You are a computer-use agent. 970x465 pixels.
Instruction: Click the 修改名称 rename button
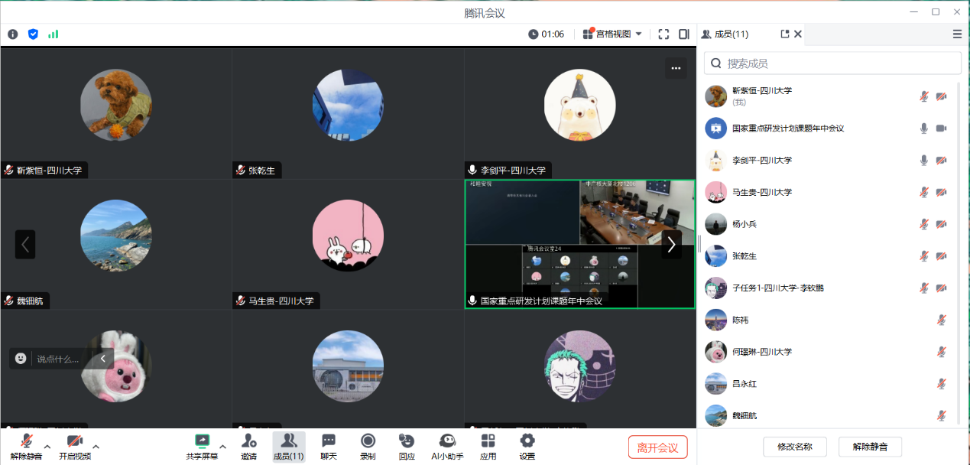(x=794, y=447)
